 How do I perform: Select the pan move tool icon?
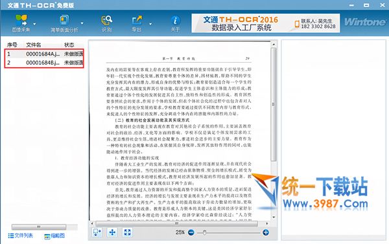[112, 232]
